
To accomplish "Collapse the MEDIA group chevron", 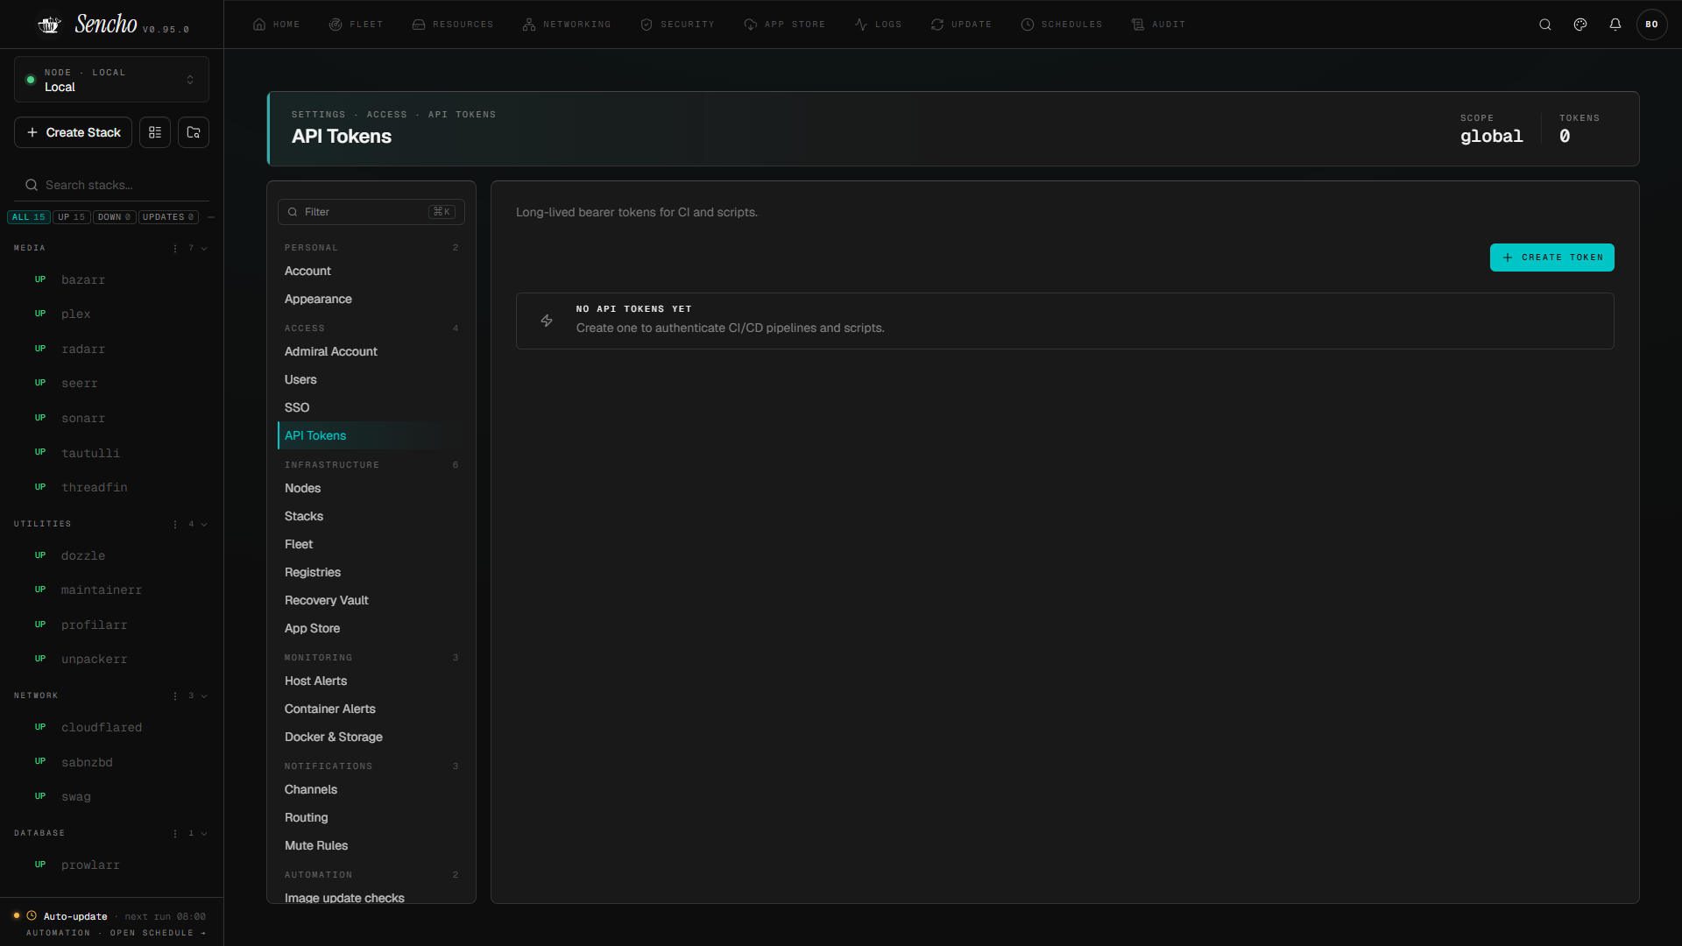I will [x=204, y=249].
